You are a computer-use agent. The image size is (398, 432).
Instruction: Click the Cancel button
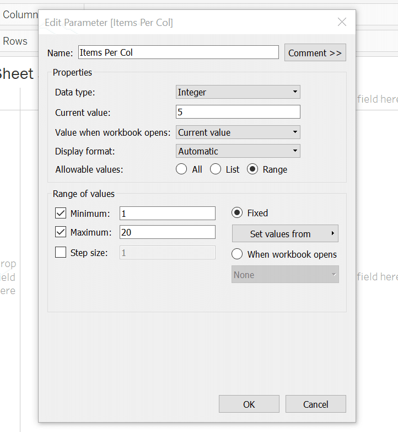pos(316,404)
